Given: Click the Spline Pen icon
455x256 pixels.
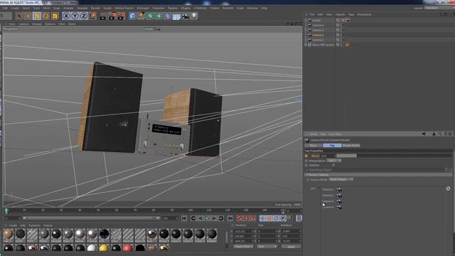Looking at the screenshot, I should pyautogui.click(x=141, y=16).
